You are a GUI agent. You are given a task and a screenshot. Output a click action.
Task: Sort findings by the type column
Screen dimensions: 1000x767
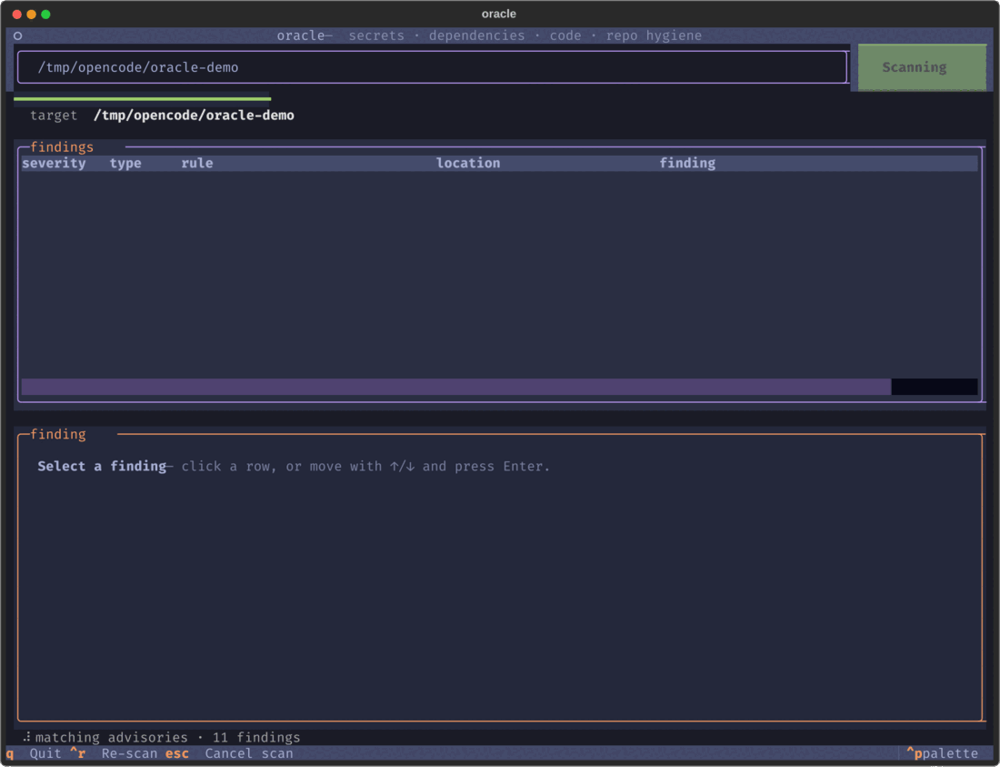coord(125,164)
